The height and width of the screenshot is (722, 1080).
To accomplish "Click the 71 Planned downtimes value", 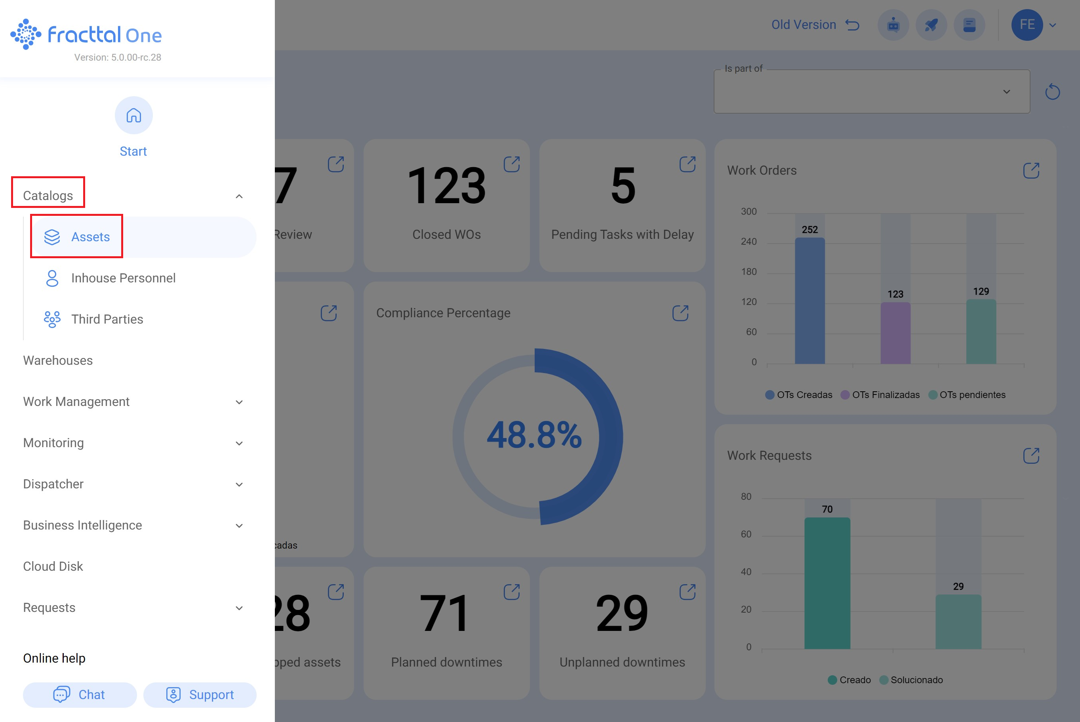I will [445, 613].
